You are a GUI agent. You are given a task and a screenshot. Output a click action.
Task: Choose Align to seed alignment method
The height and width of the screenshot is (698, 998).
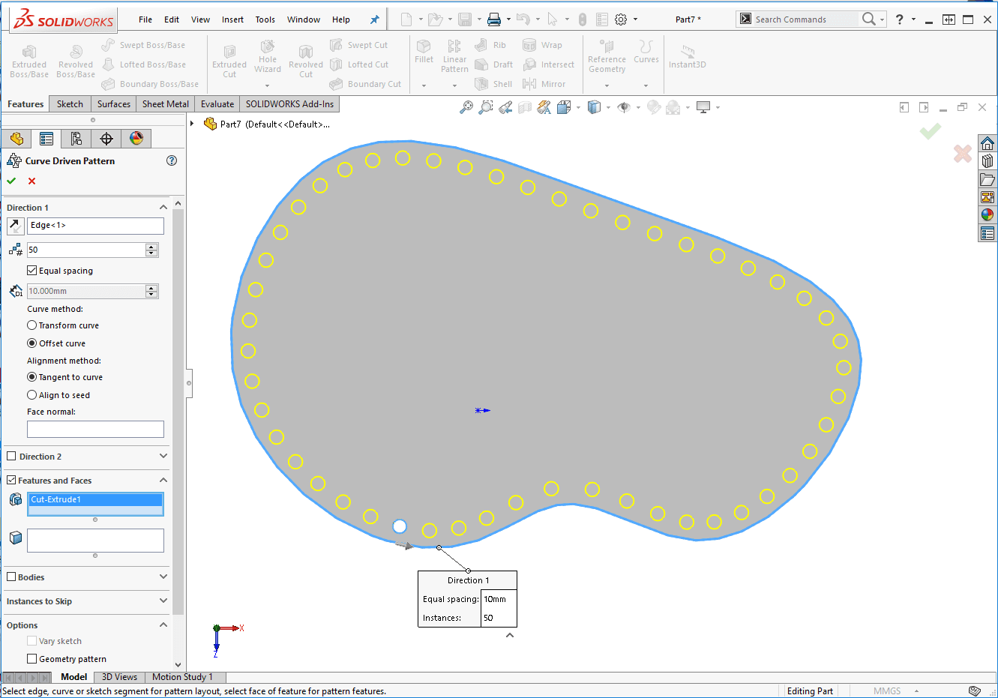tap(32, 395)
